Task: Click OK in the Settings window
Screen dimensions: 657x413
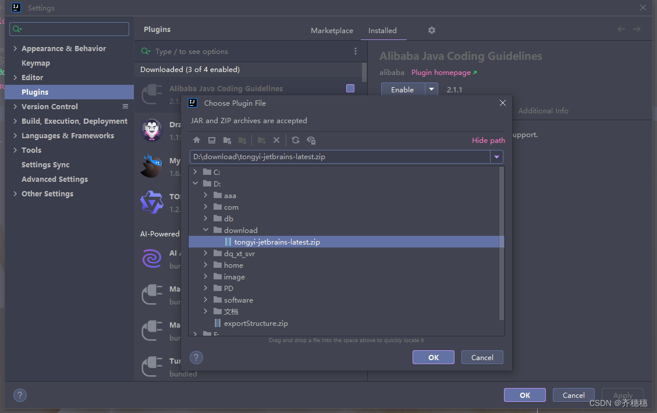Action: click(524, 395)
